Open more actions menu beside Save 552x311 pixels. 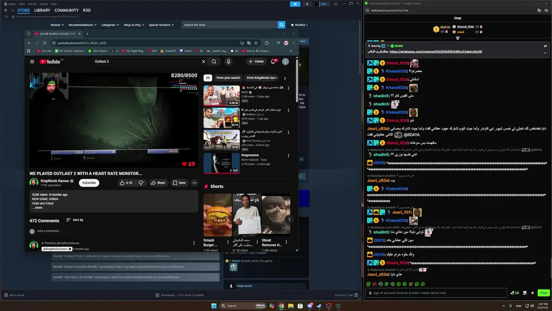pos(194,183)
